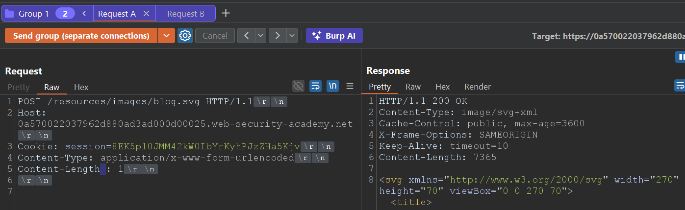This screenshot has height=210, width=685.
Task: Toggle hidden characters eye icon
Action: coord(298,86)
